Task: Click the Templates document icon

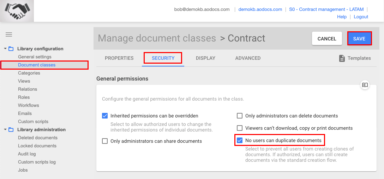Action: [342, 58]
